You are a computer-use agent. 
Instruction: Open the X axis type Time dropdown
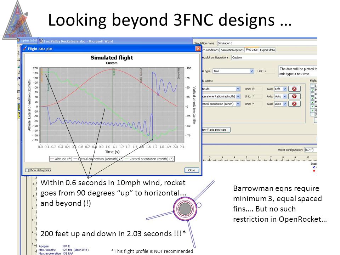pos(233,71)
